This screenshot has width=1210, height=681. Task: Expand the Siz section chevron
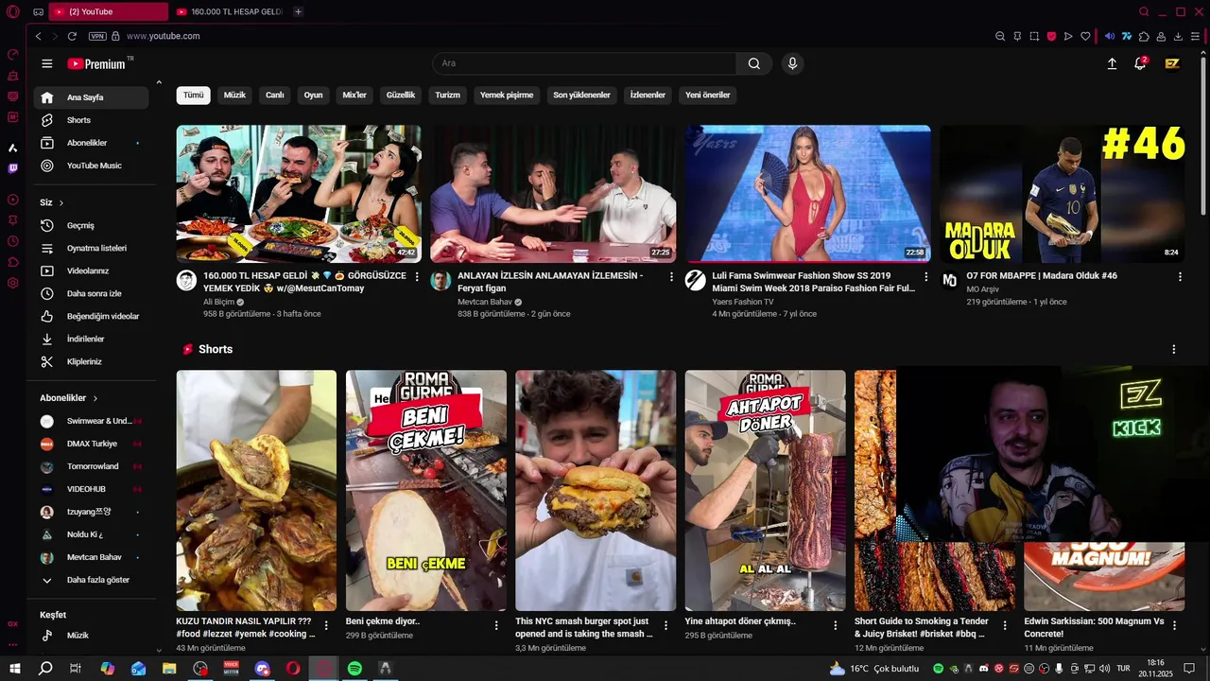tap(61, 202)
